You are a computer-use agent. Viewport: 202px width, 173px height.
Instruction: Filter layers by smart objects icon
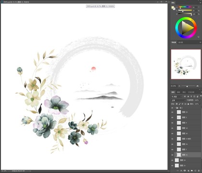pos(197,97)
